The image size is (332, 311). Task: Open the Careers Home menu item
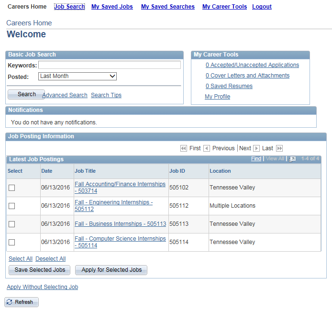pyautogui.click(x=27, y=7)
